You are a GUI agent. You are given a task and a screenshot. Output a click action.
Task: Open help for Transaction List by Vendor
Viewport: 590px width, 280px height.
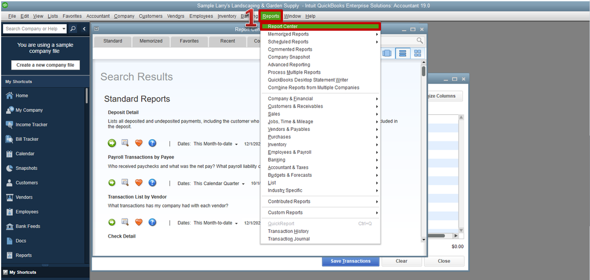coord(152,223)
